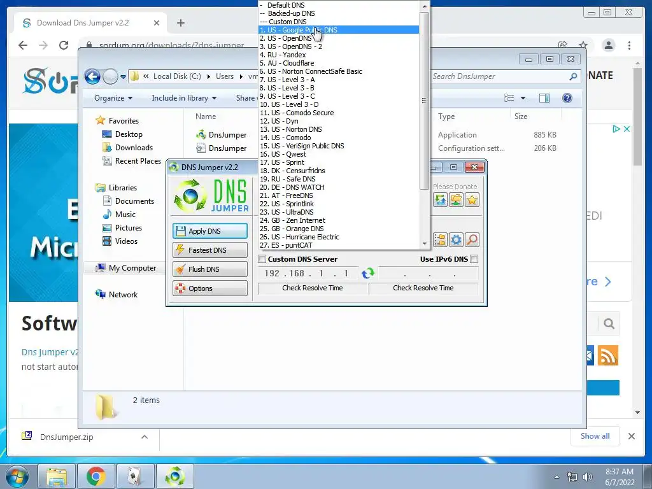Click the Fastest DNS button
This screenshot has height=489, width=652.
point(210,250)
